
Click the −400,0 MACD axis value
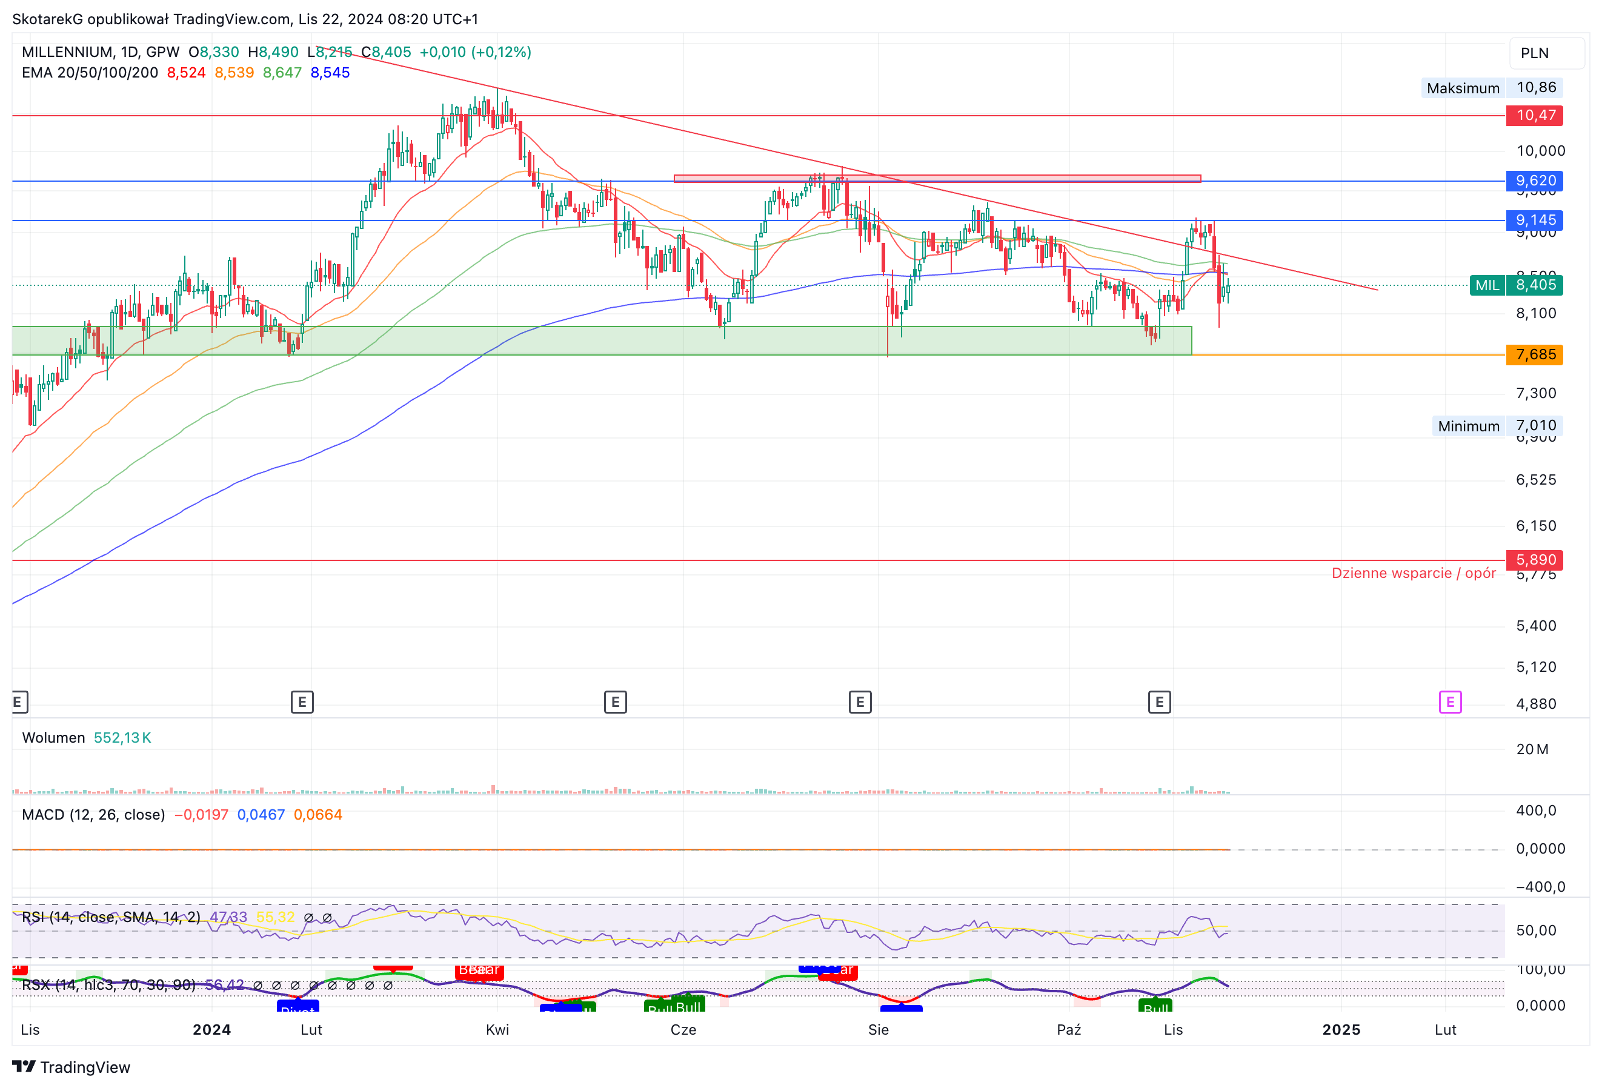(1540, 887)
